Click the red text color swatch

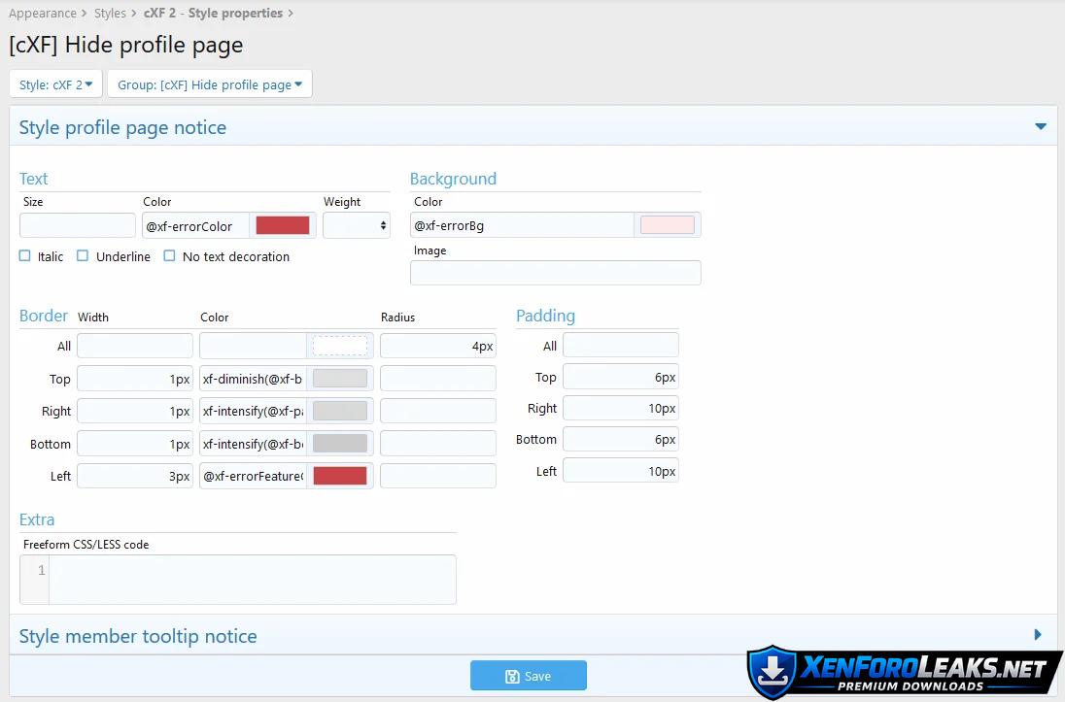pyautogui.click(x=282, y=225)
